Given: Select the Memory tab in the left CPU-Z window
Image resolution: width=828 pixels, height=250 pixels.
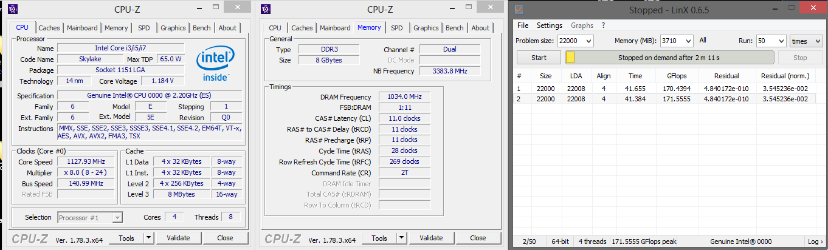Looking at the screenshot, I should pos(116,28).
